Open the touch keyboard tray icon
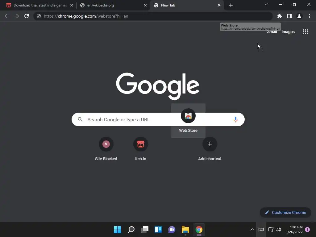The width and height of the screenshot is (316, 237). click(261, 230)
